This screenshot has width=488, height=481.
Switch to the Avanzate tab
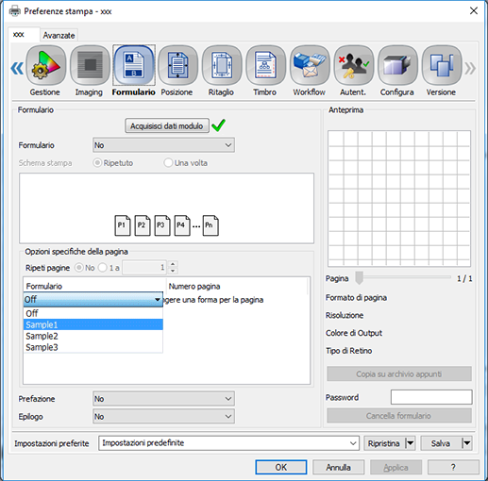[59, 35]
